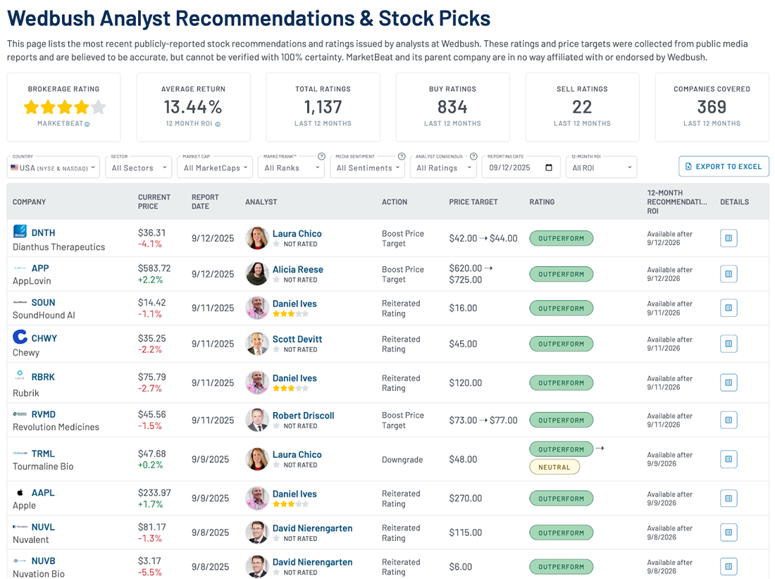
Task: Click info icon beside 12 Month ROI
Action: pos(218,124)
